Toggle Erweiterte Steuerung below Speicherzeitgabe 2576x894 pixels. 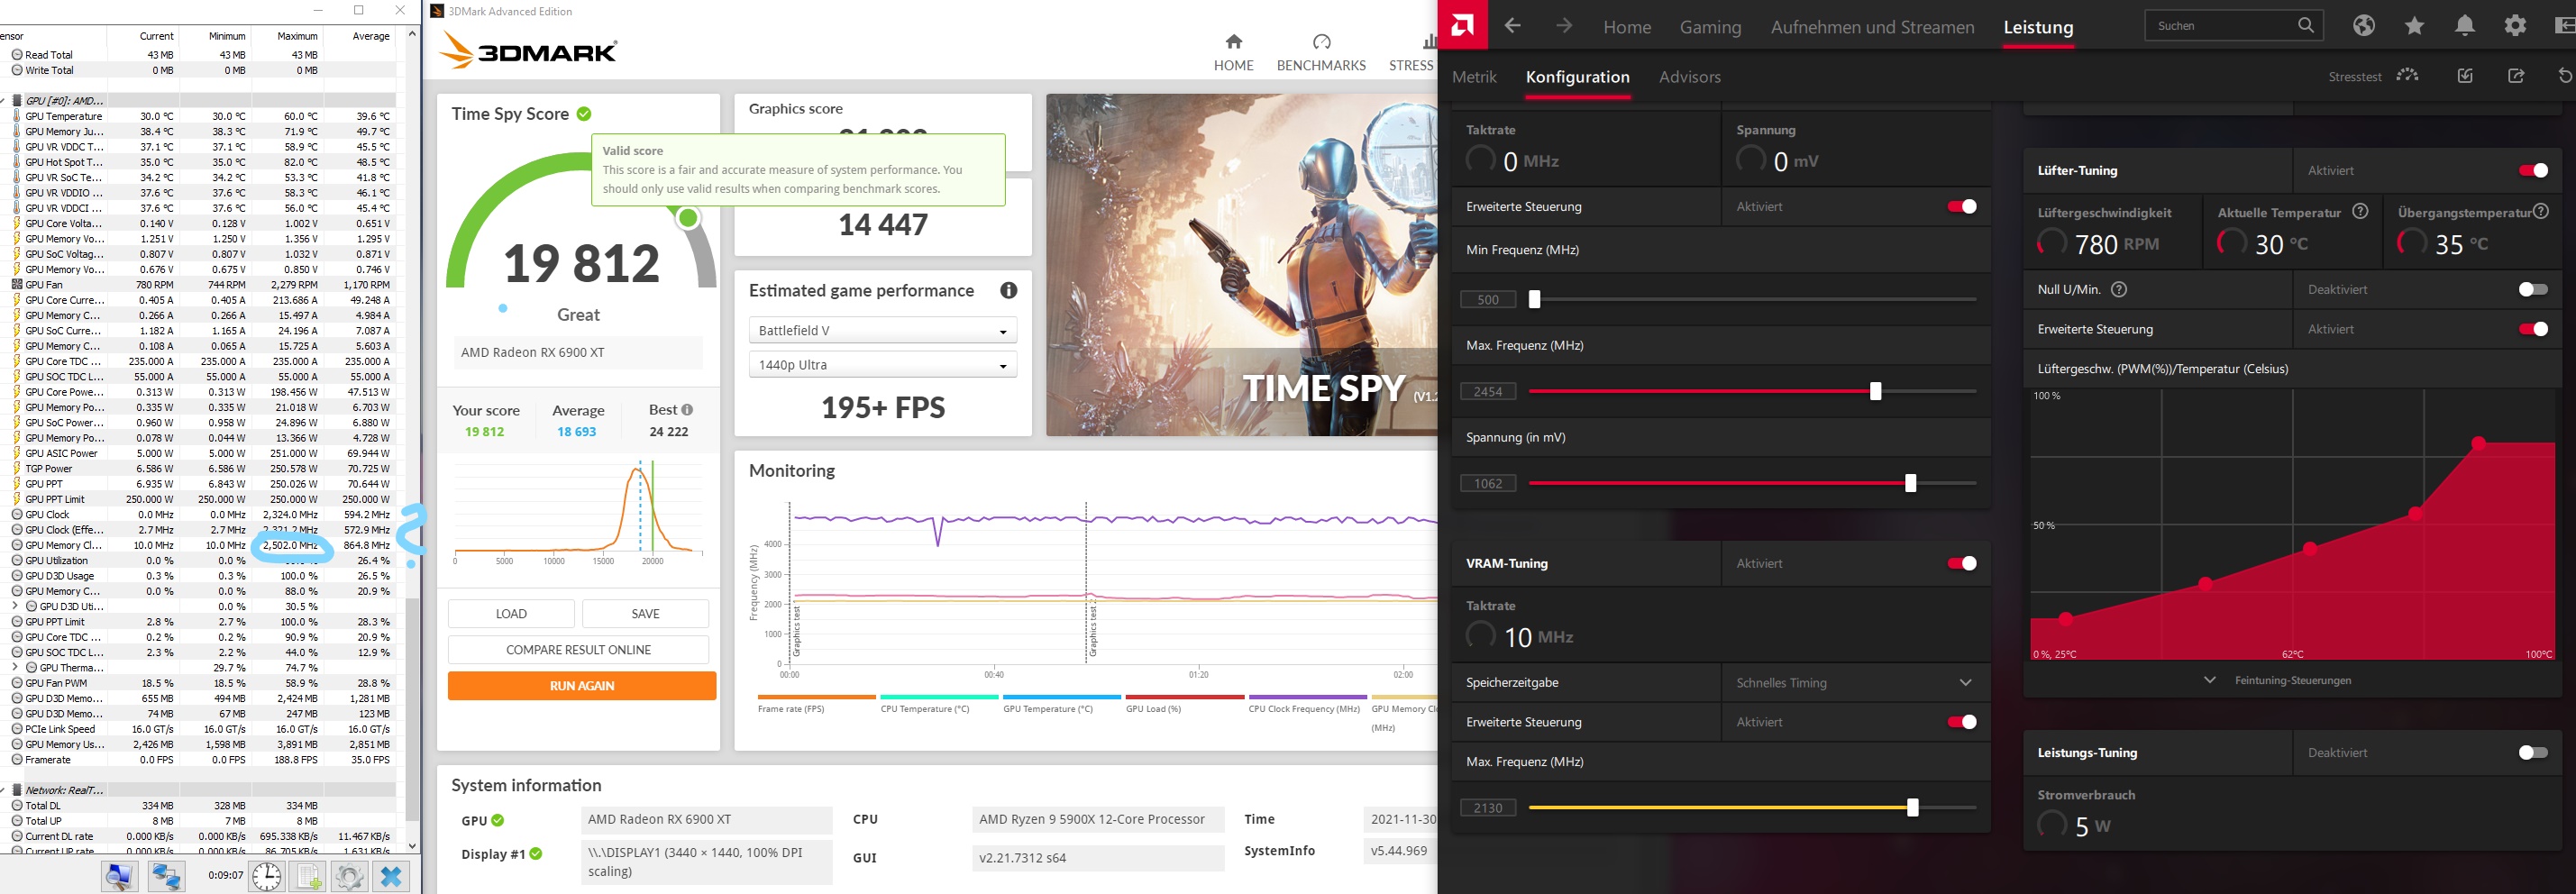click(1962, 722)
